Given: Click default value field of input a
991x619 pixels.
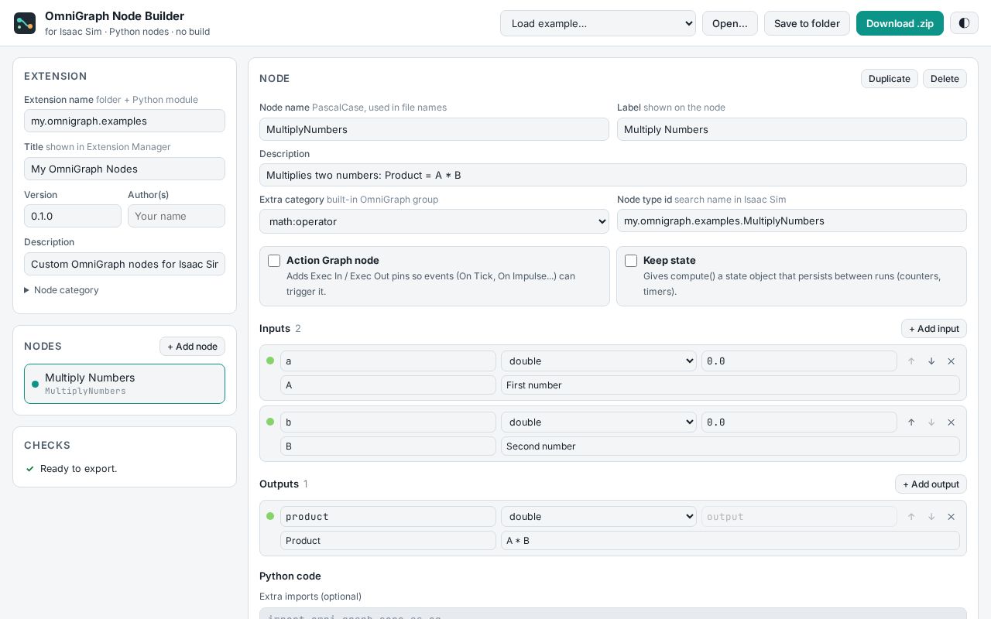Looking at the screenshot, I should [799, 361].
